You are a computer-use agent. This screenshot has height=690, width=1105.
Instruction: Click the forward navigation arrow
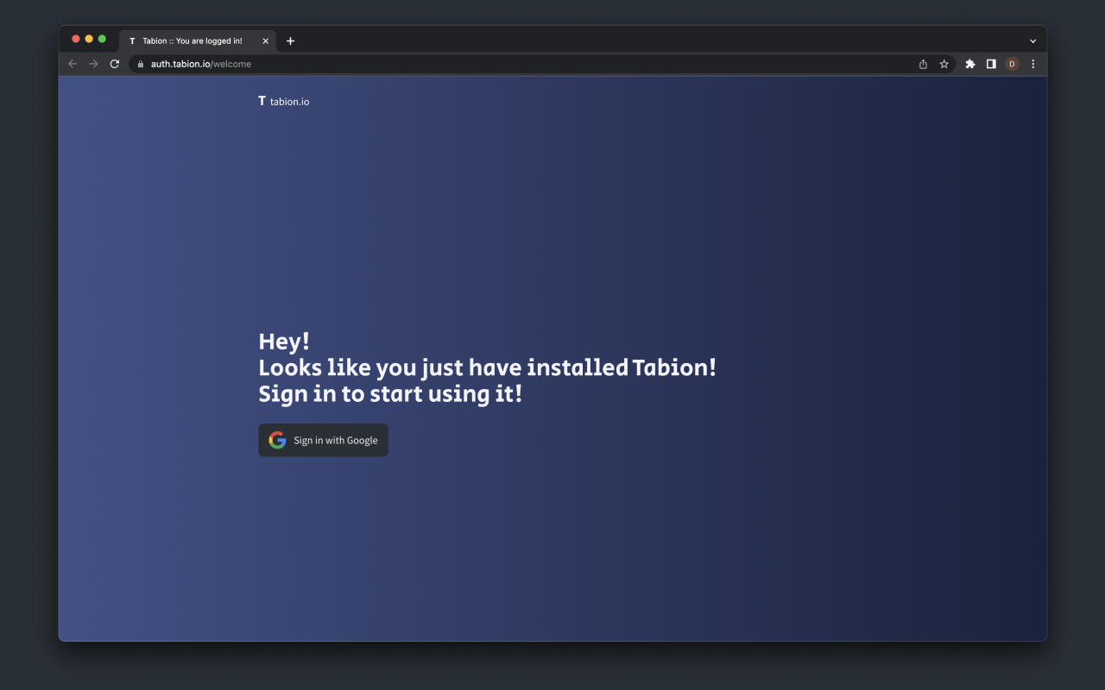pyautogui.click(x=92, y=63)
